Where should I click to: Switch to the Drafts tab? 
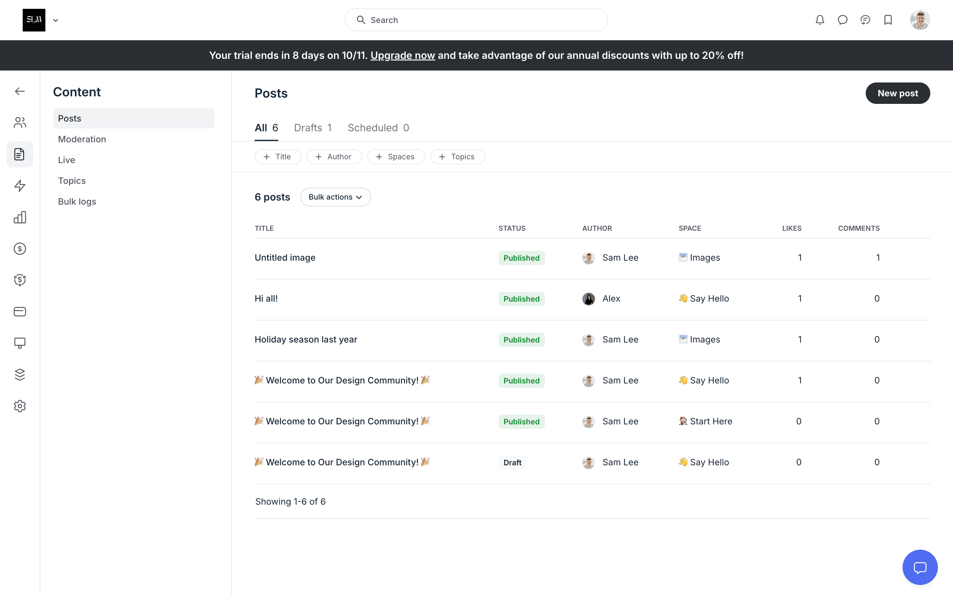click(313, 128)
